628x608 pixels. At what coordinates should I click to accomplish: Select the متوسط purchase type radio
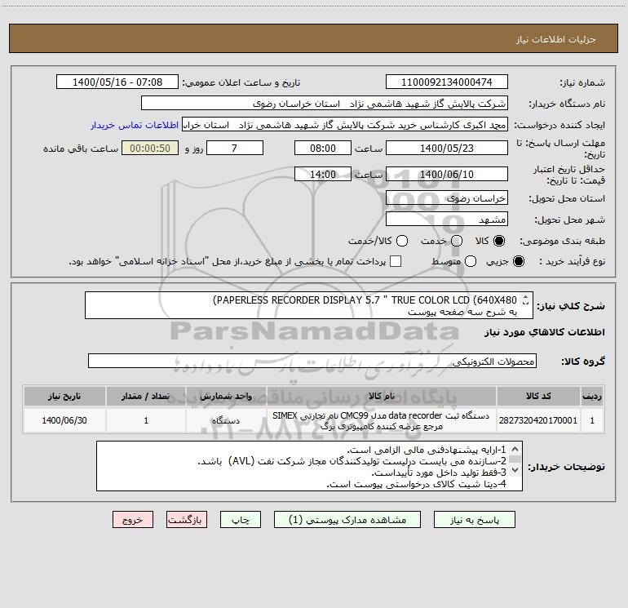(471, 261)
